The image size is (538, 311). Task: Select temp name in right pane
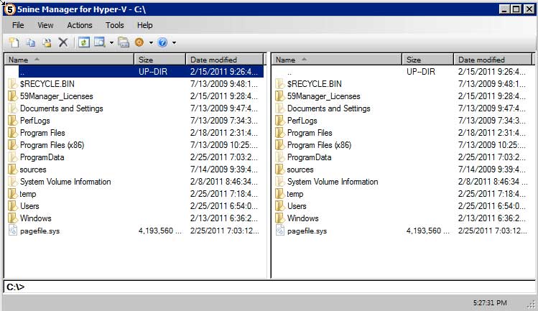pos(295,194)
